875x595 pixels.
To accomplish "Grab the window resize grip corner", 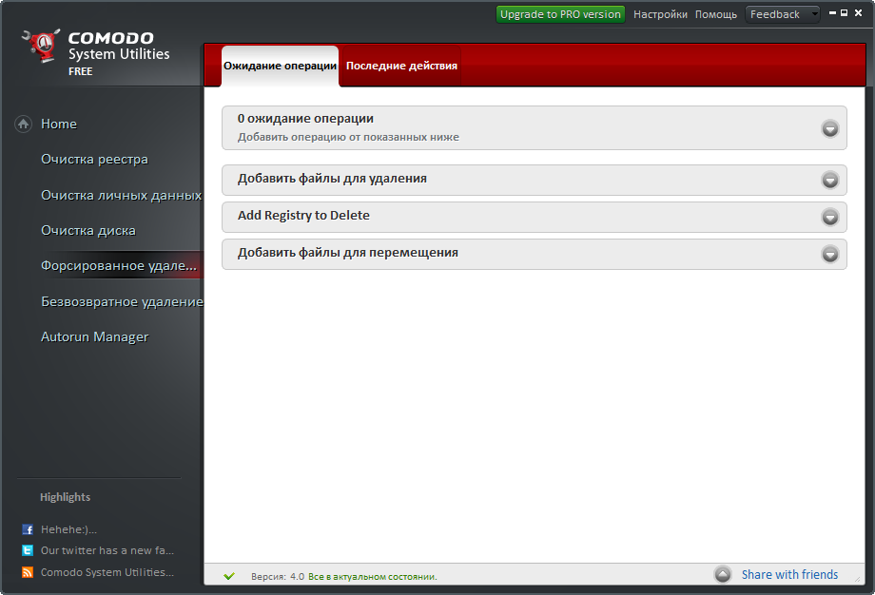I will point(858,580).
